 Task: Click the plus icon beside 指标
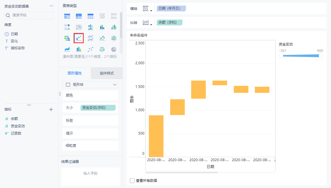(51, 109)
